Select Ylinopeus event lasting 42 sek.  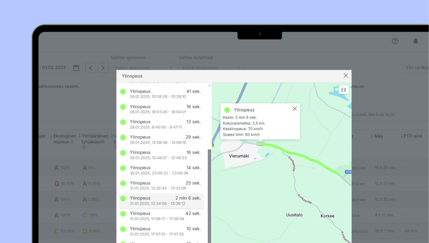coord(161,216)
